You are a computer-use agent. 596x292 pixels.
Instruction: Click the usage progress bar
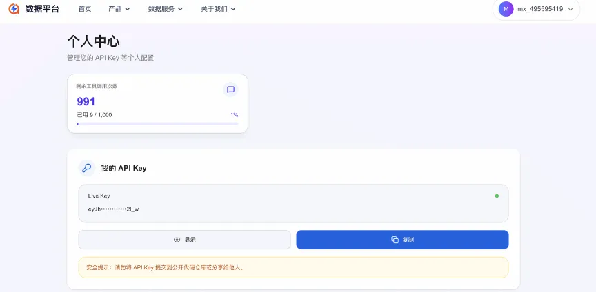pyautogui.click(x=157, y=124)
